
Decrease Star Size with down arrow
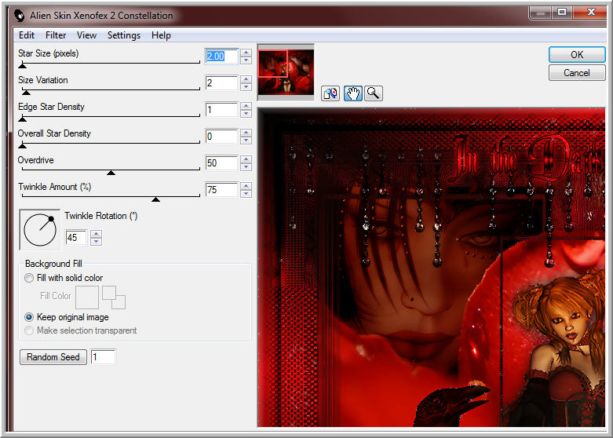tap(246, 60)
